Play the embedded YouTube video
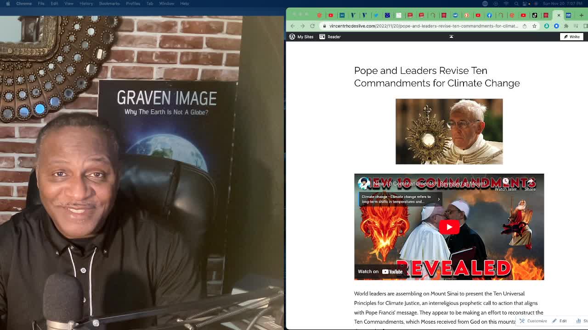This screenshot has height=330, width=588. pyautogui.click(x=449, y=227)
